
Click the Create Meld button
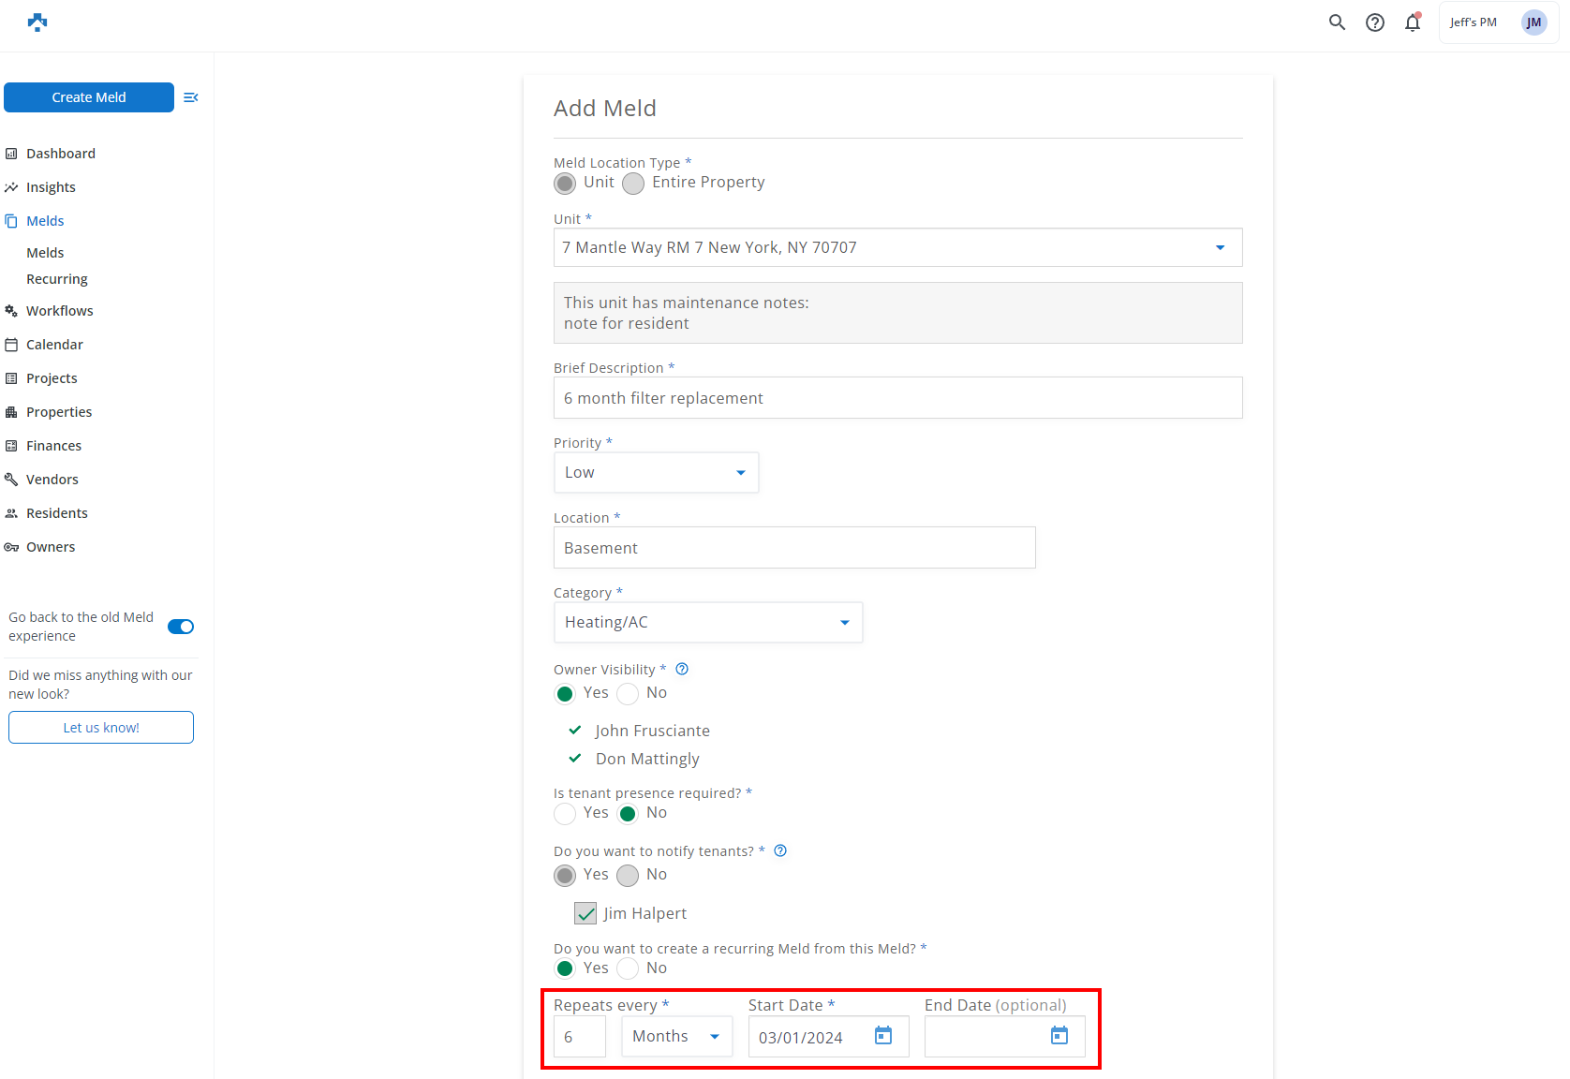(89, 97)
